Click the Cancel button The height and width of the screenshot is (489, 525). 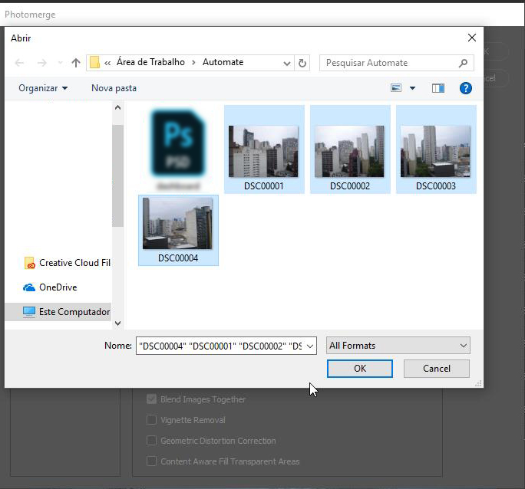pyautogui.click(x=436, y=369)
